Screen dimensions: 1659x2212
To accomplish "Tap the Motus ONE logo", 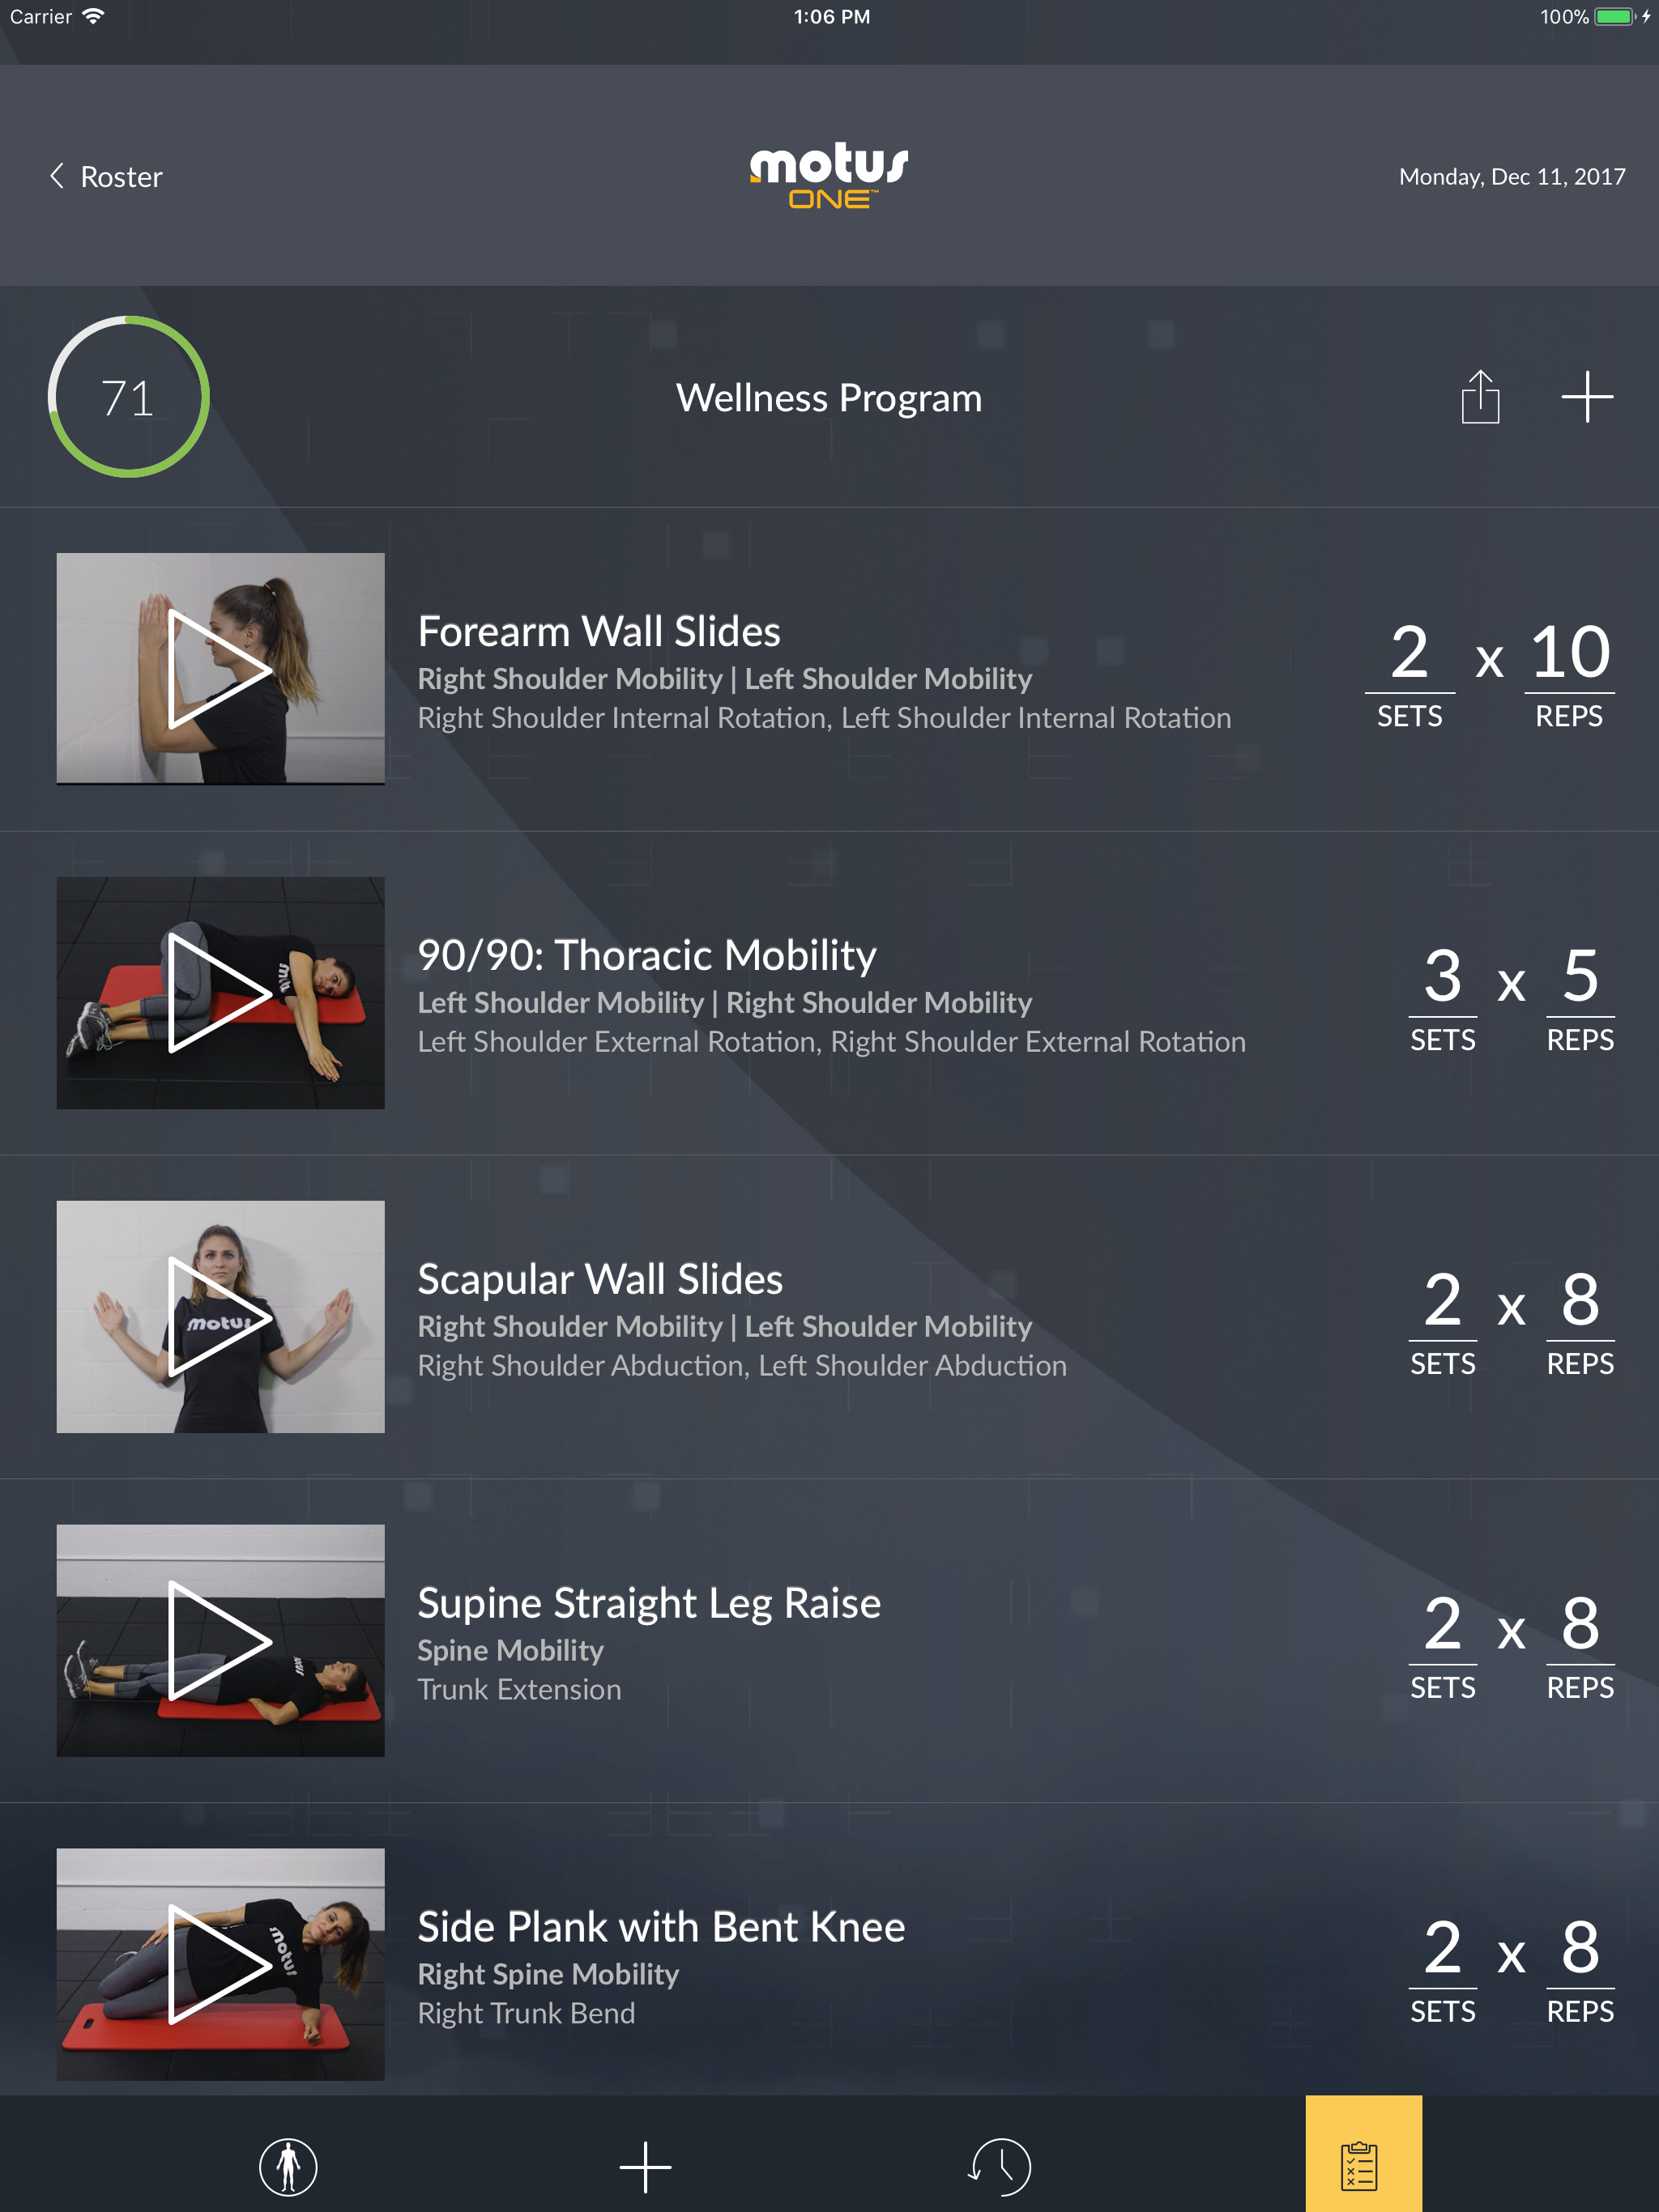I will pos(829,175).
